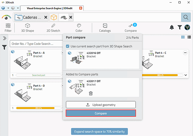Open the Compare parts tab

tap(131, 27)
